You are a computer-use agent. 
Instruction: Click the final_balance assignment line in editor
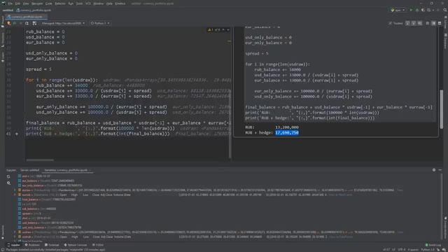click(128, 123)
